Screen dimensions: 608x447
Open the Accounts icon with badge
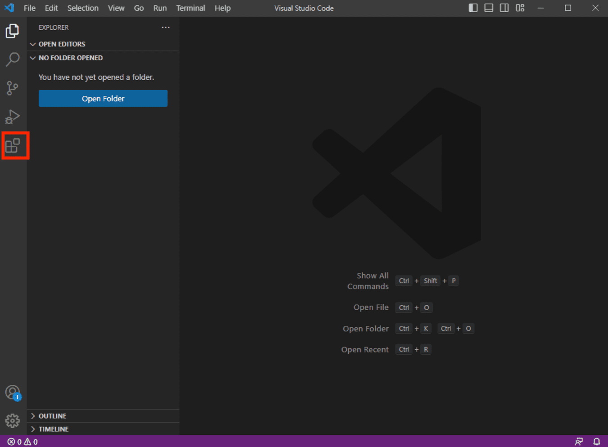pyautogui.click(x=13, y=393)
